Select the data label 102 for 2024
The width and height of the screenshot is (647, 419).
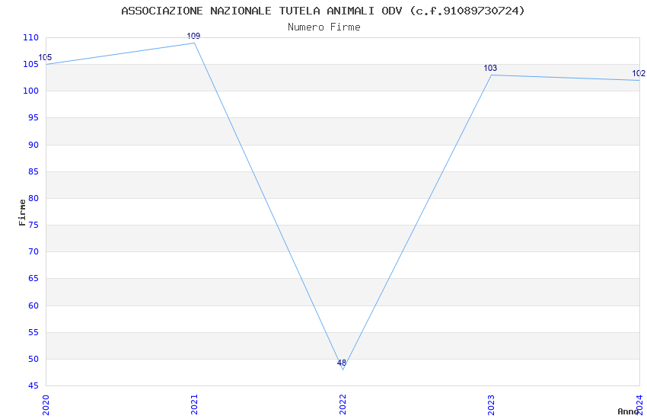[x=639, y=73]
